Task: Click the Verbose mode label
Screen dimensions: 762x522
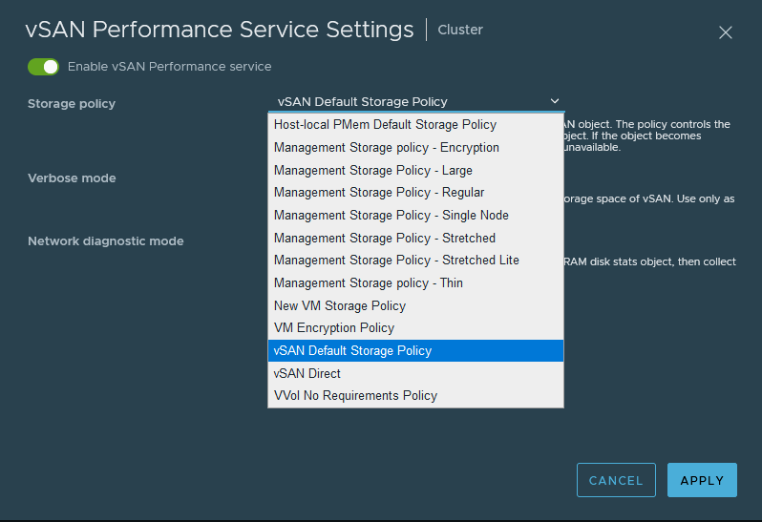Action: click(72, 178)
